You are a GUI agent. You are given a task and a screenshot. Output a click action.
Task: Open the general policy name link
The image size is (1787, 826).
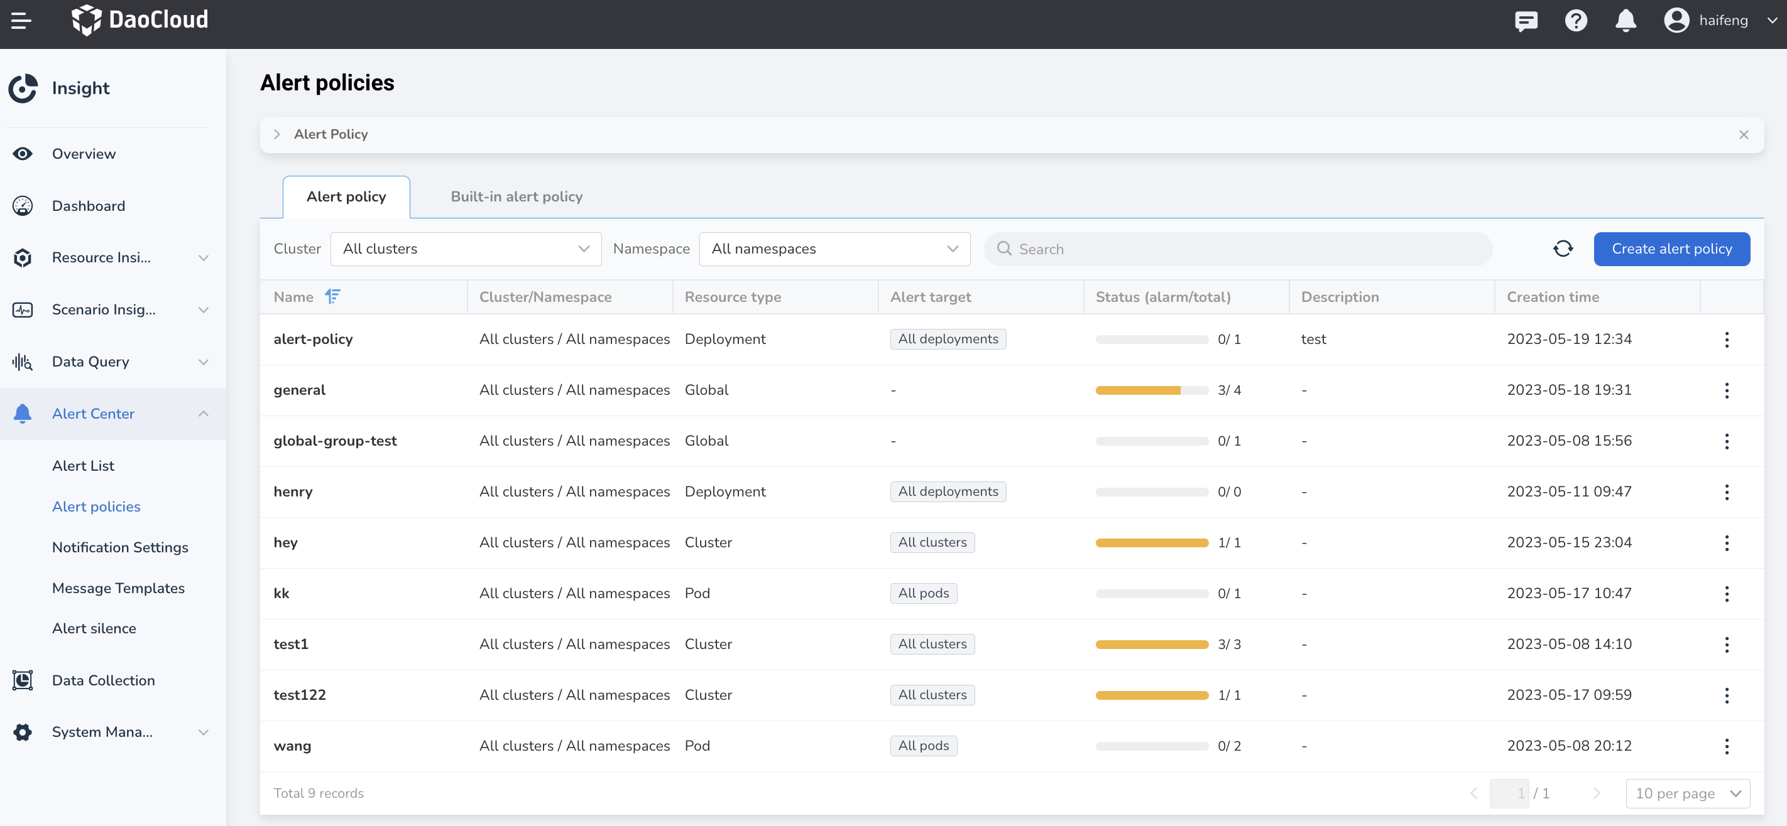(299, 390)
